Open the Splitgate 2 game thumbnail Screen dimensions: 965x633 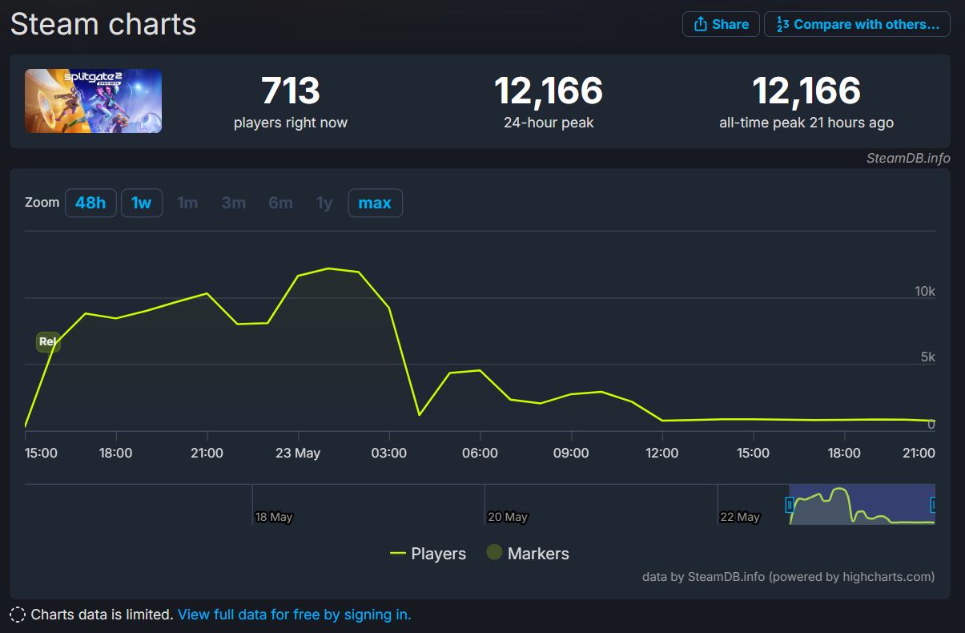pos(93,101)
